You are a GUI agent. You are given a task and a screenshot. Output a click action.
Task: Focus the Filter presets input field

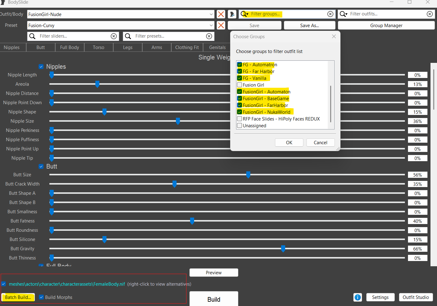tap(169, 36)
